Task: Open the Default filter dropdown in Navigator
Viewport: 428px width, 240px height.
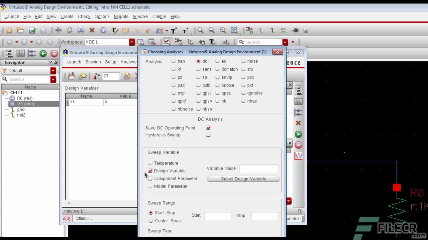Action: (x=53, y=70)
